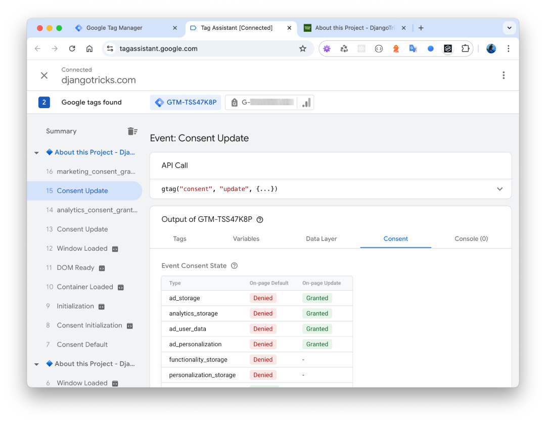Switch to the Console (0) tab
Screen dimensions: 546x423
[x=471, y=239]
